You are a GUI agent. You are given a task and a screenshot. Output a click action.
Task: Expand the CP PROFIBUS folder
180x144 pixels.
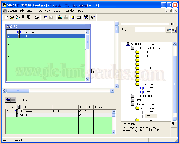[x=128, y=96]
